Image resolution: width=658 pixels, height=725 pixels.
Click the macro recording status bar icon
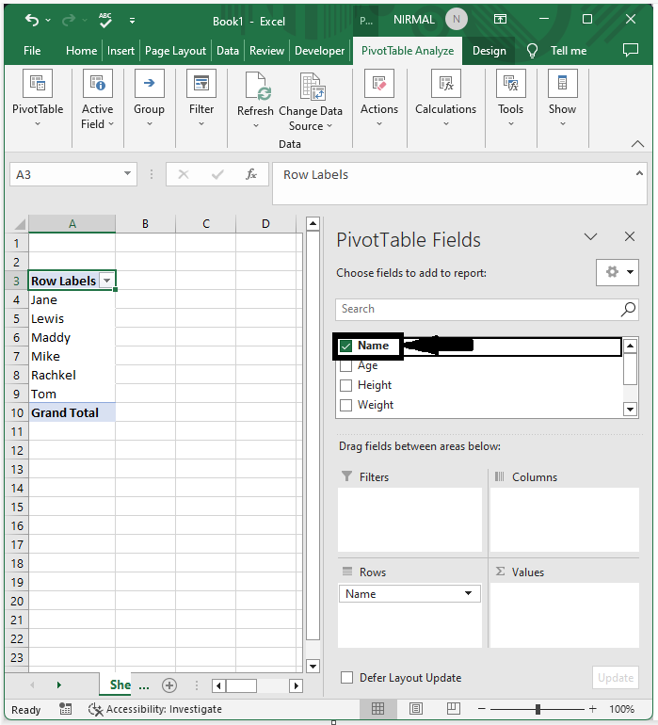65,708
